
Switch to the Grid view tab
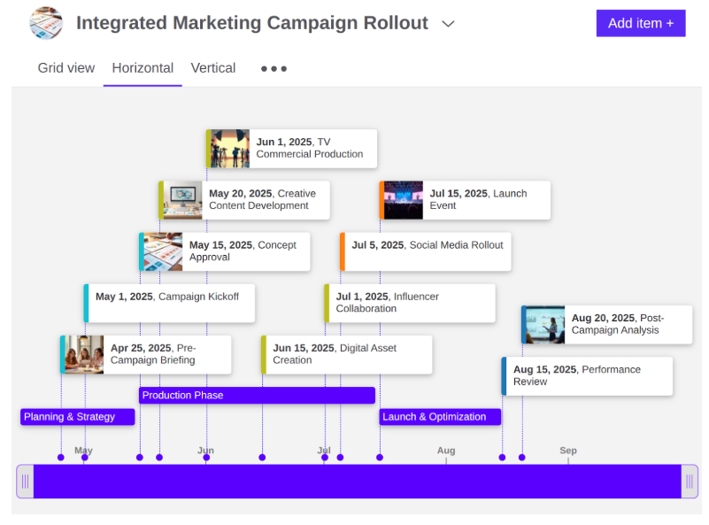click(66, 67)
